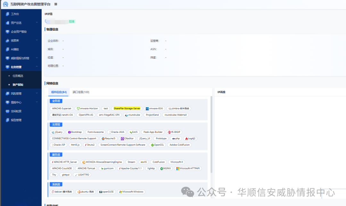The height and width of the screenshot is (206, 346).
Task: Click the Apache-Coyote/1.1 tag
Action: (130, 168)
